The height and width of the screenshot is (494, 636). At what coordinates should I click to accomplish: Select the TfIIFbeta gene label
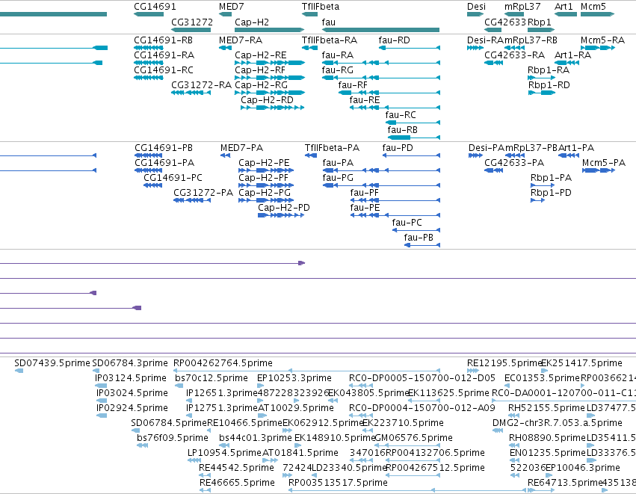321,7
